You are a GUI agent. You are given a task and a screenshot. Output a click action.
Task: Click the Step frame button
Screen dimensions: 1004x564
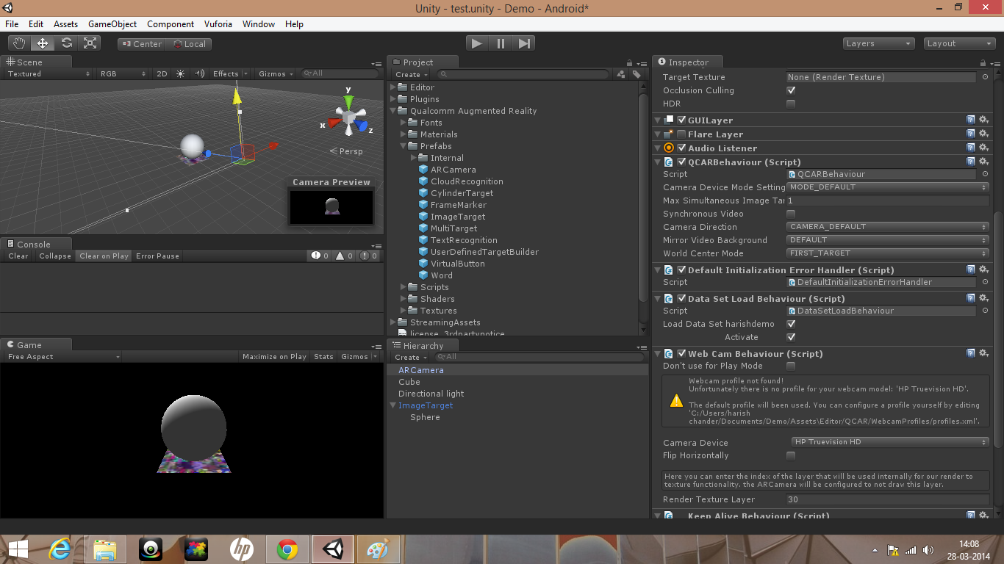click(524, 43)
